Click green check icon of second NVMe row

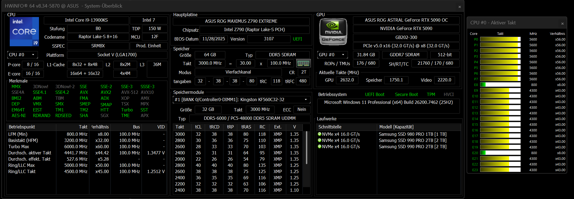point(319,140)
